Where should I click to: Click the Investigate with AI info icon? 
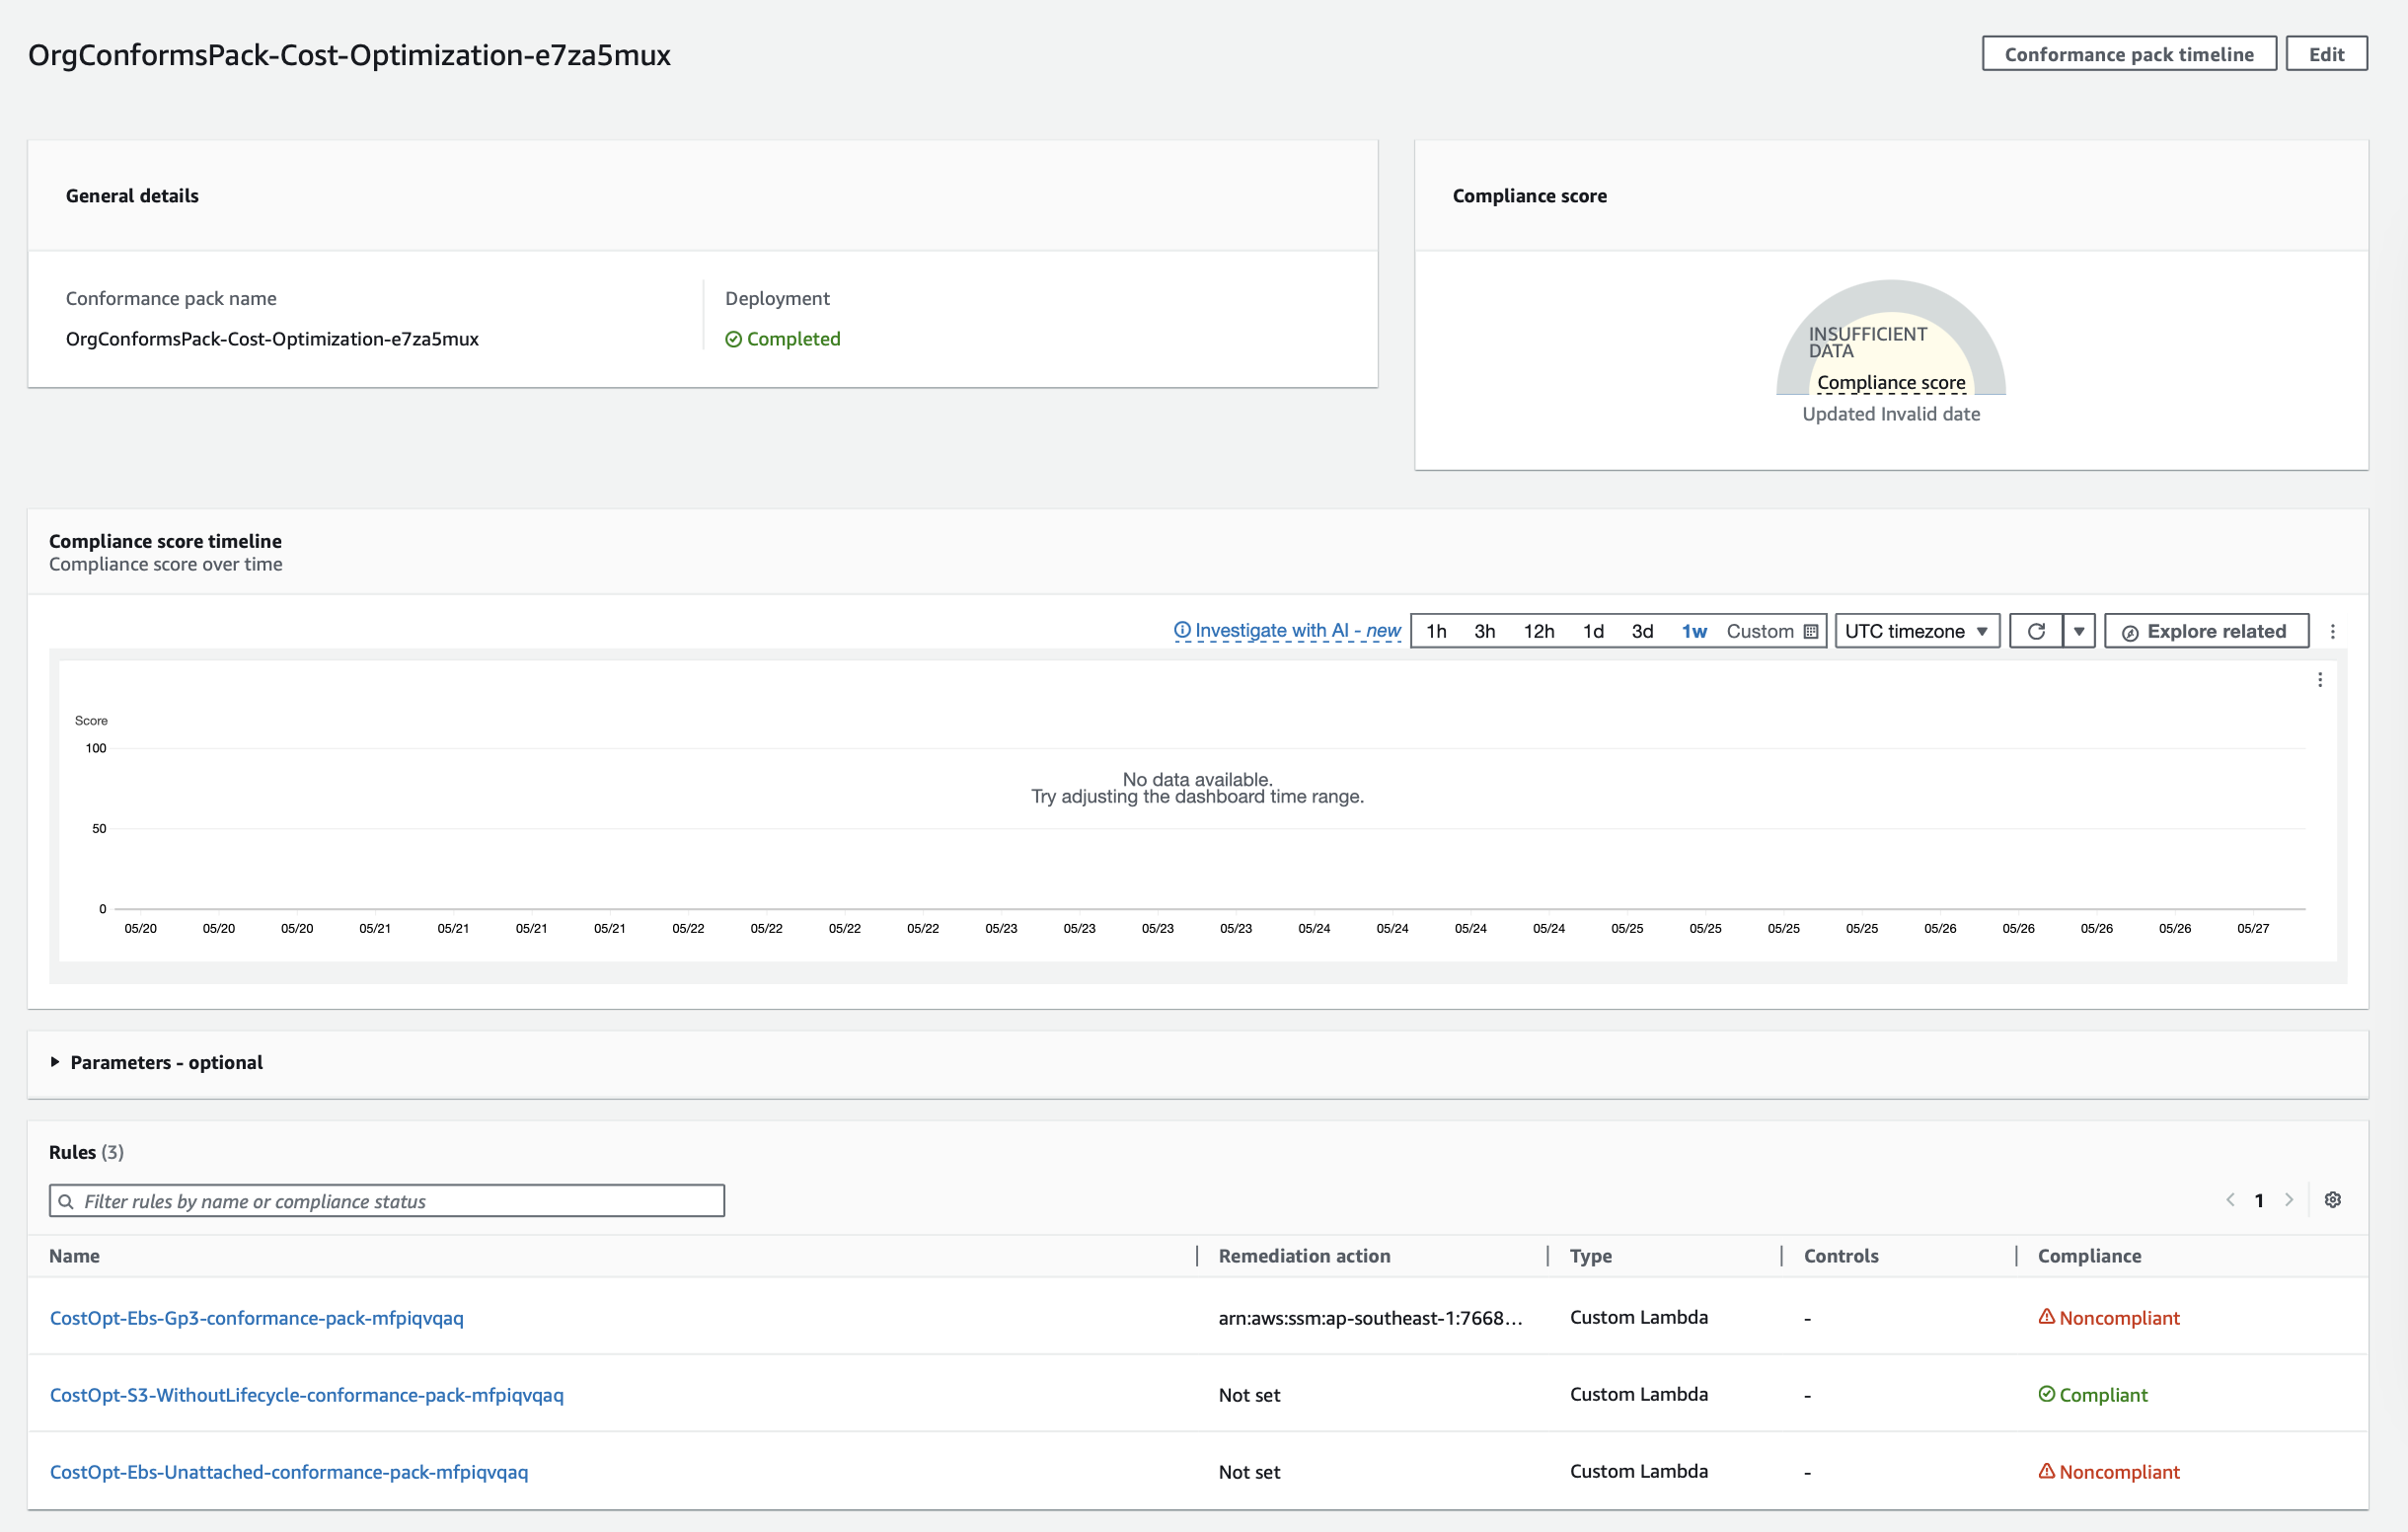pyautogui.click(x=1183, y=631)
